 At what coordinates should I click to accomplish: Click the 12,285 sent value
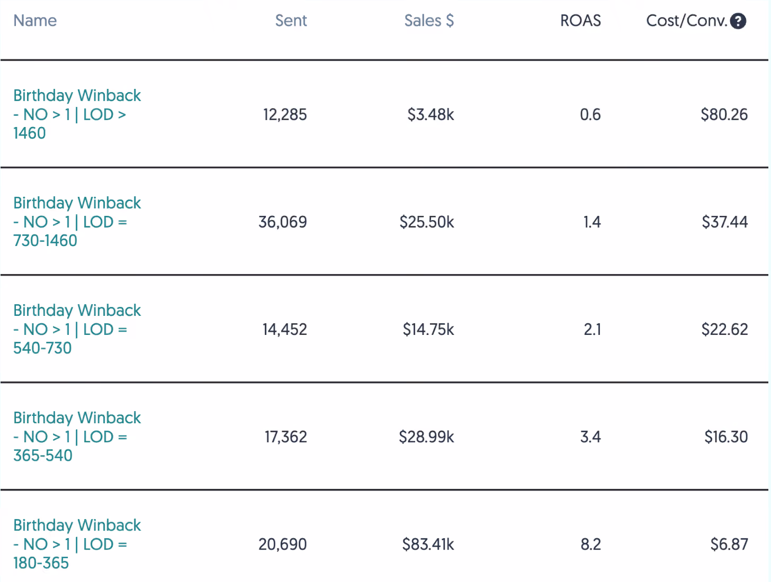coord(285,115)
